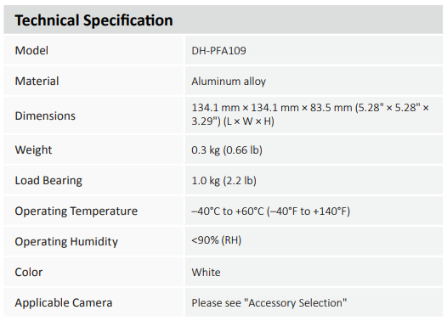Select the Load Bearing label

tap(48, 181)
